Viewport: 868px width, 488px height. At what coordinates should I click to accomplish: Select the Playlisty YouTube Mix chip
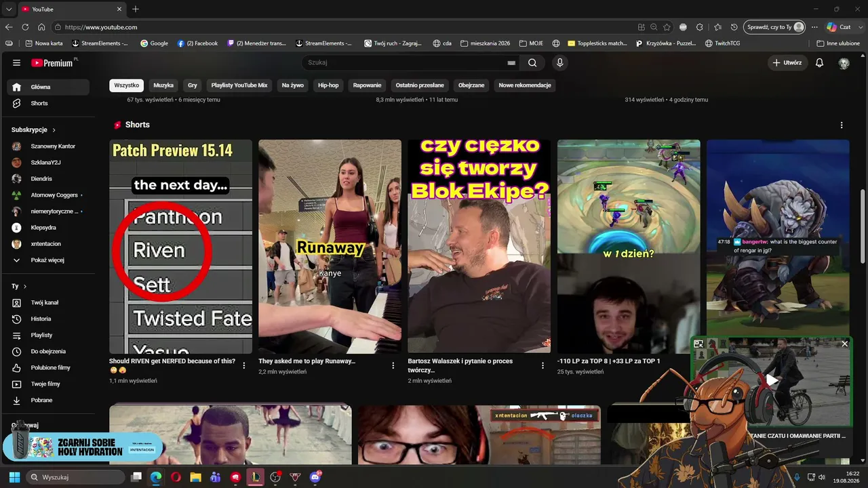pos(239,85)
